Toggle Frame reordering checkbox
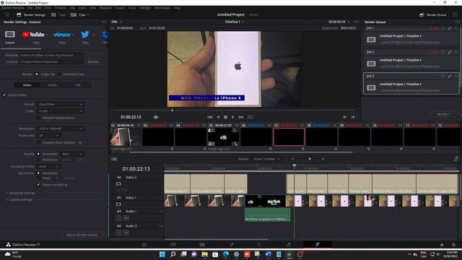Screen dimensions: 462x260 (x=38, y=185)
